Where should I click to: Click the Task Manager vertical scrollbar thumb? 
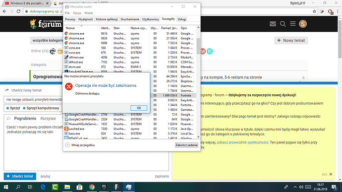[198, 46]
